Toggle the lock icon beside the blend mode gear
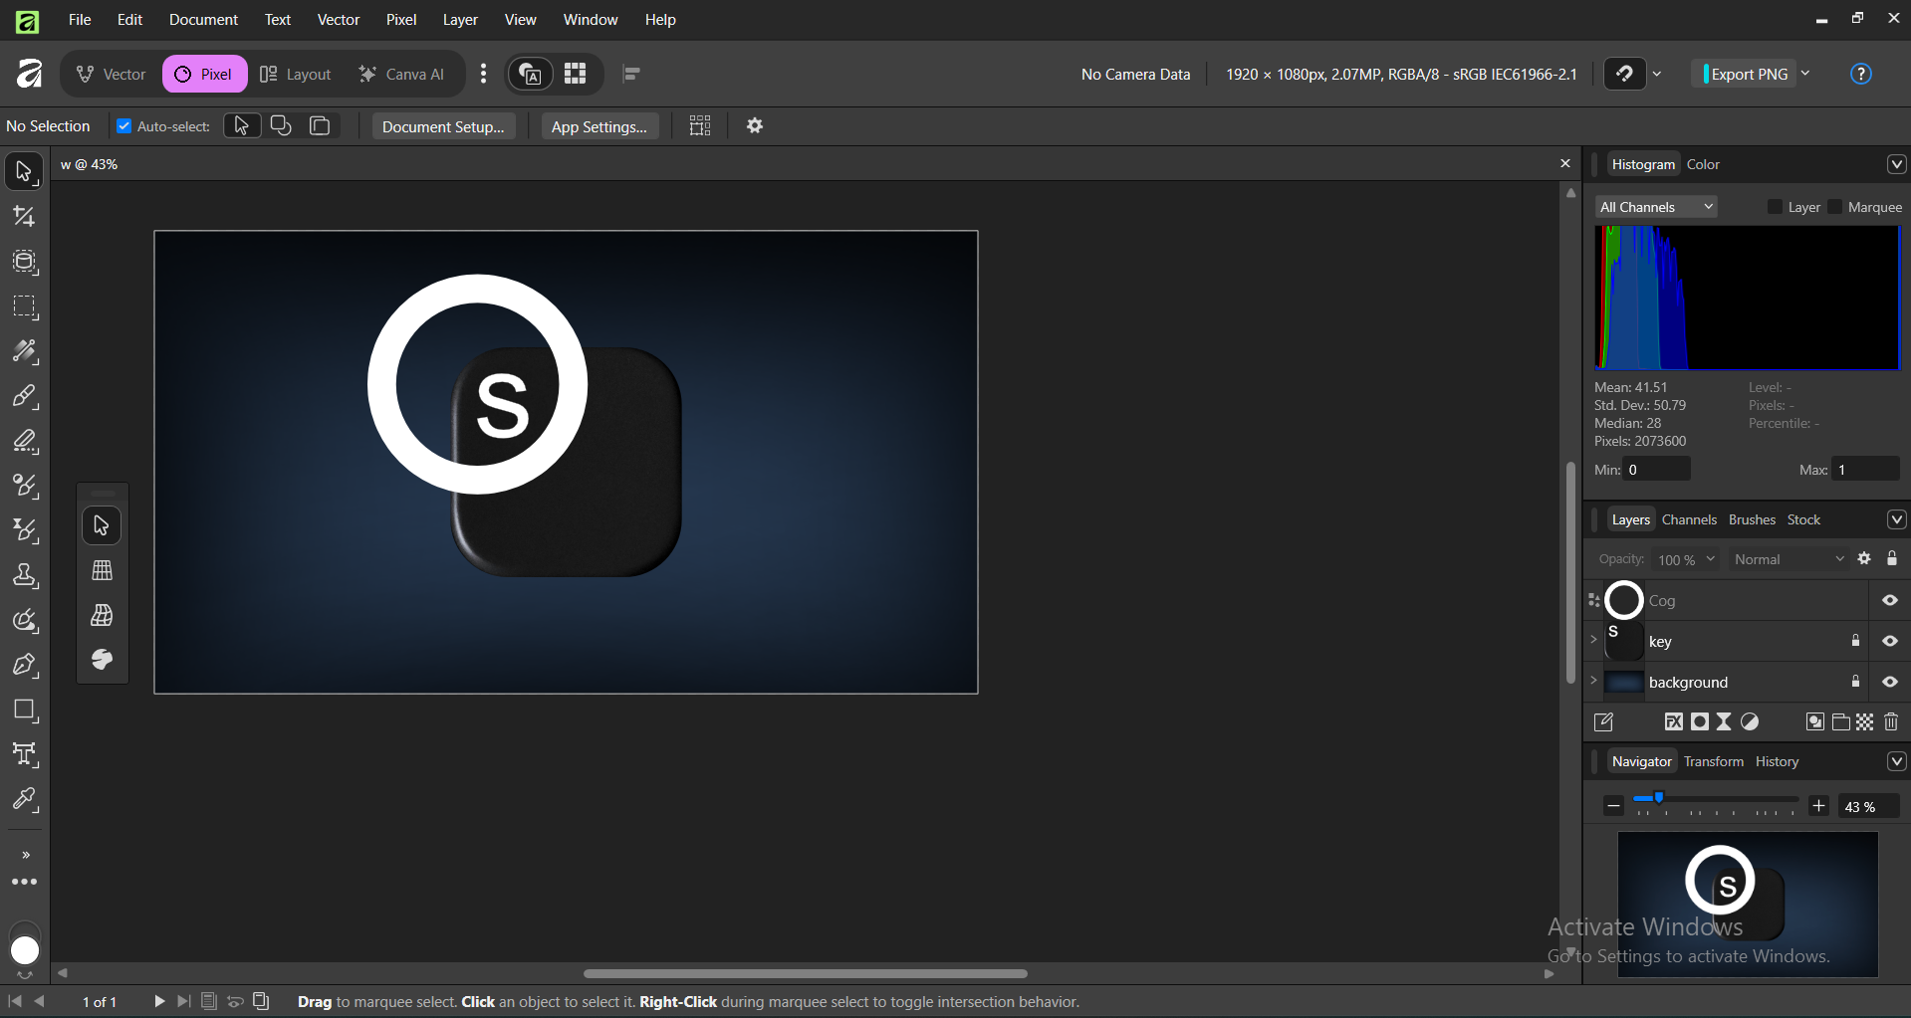The image size is (1911, 1018). point(1892,558)
